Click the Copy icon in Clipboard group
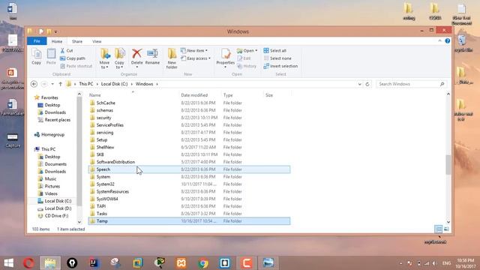 (37, 57)
